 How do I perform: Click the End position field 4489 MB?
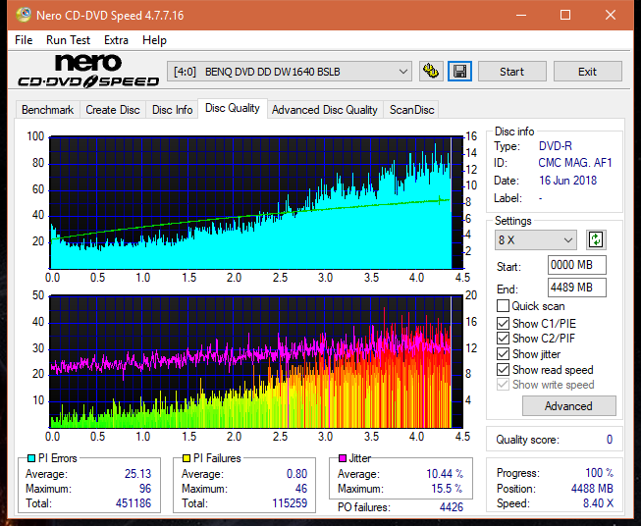[577, 288]
